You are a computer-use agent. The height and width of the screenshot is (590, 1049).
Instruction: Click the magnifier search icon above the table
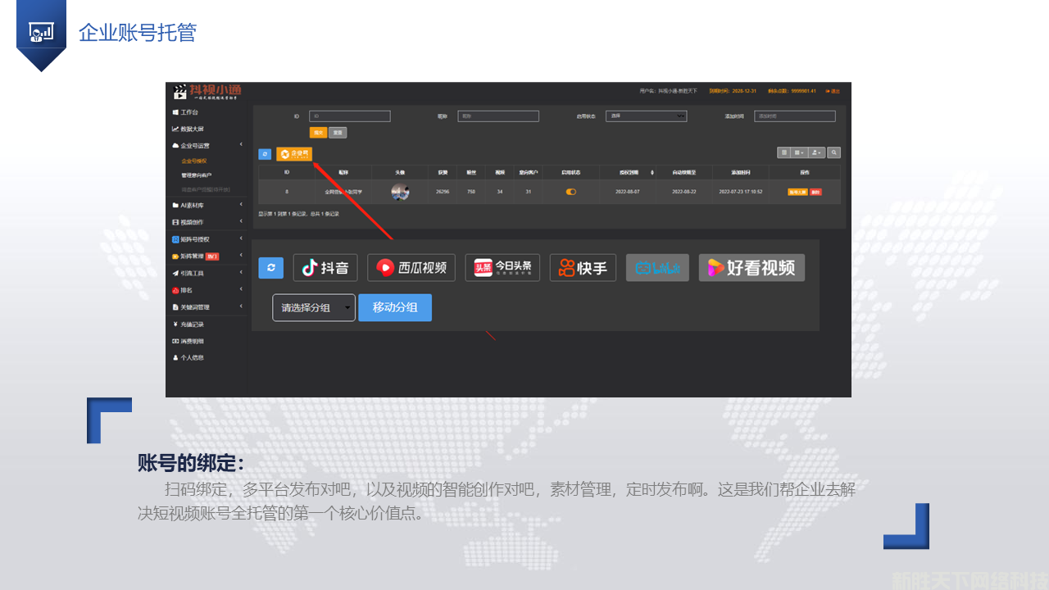click(x=833, y=152)
